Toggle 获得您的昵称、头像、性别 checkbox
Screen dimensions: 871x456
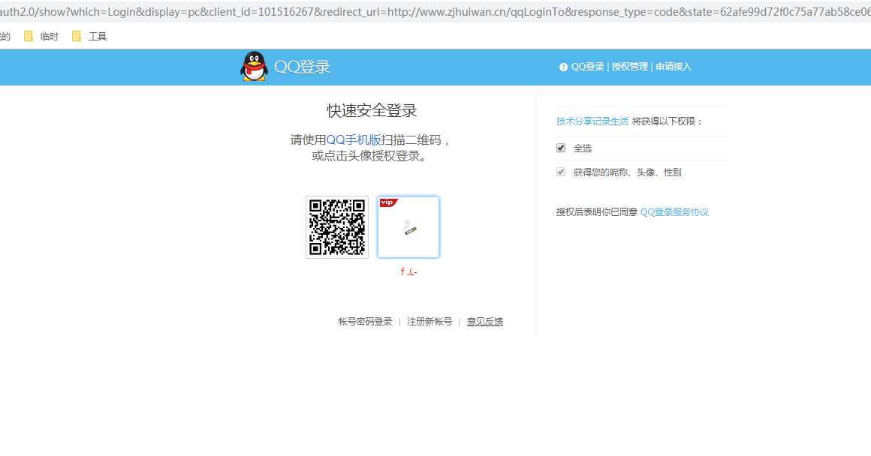(561, 172)
